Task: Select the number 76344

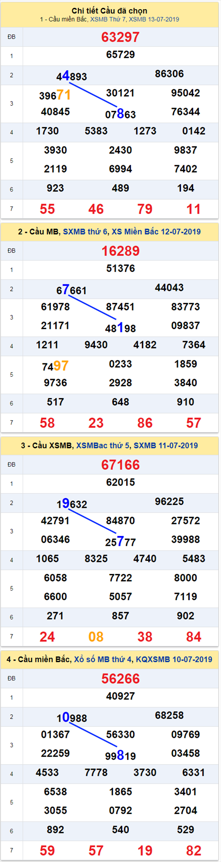Action: coord(186,112)
